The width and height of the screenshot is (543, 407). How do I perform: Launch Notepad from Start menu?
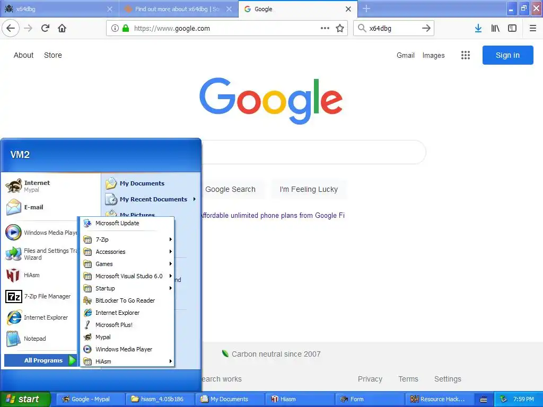pos(41,339)
